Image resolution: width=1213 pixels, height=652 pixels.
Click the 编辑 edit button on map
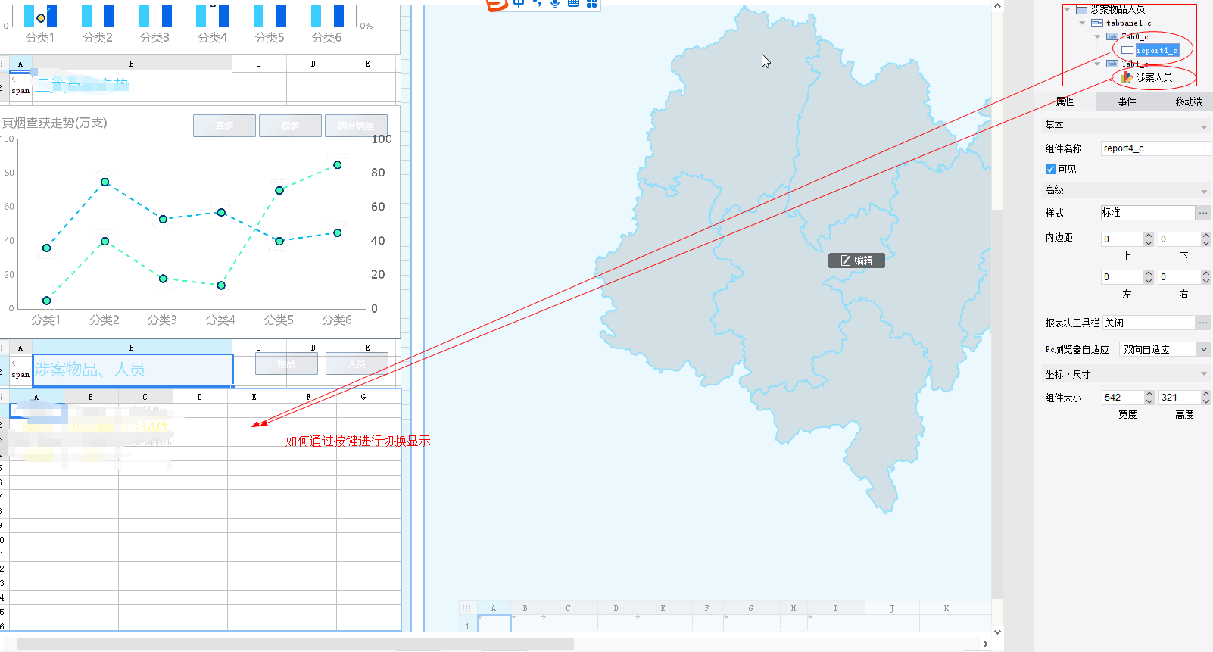point(856,260)
